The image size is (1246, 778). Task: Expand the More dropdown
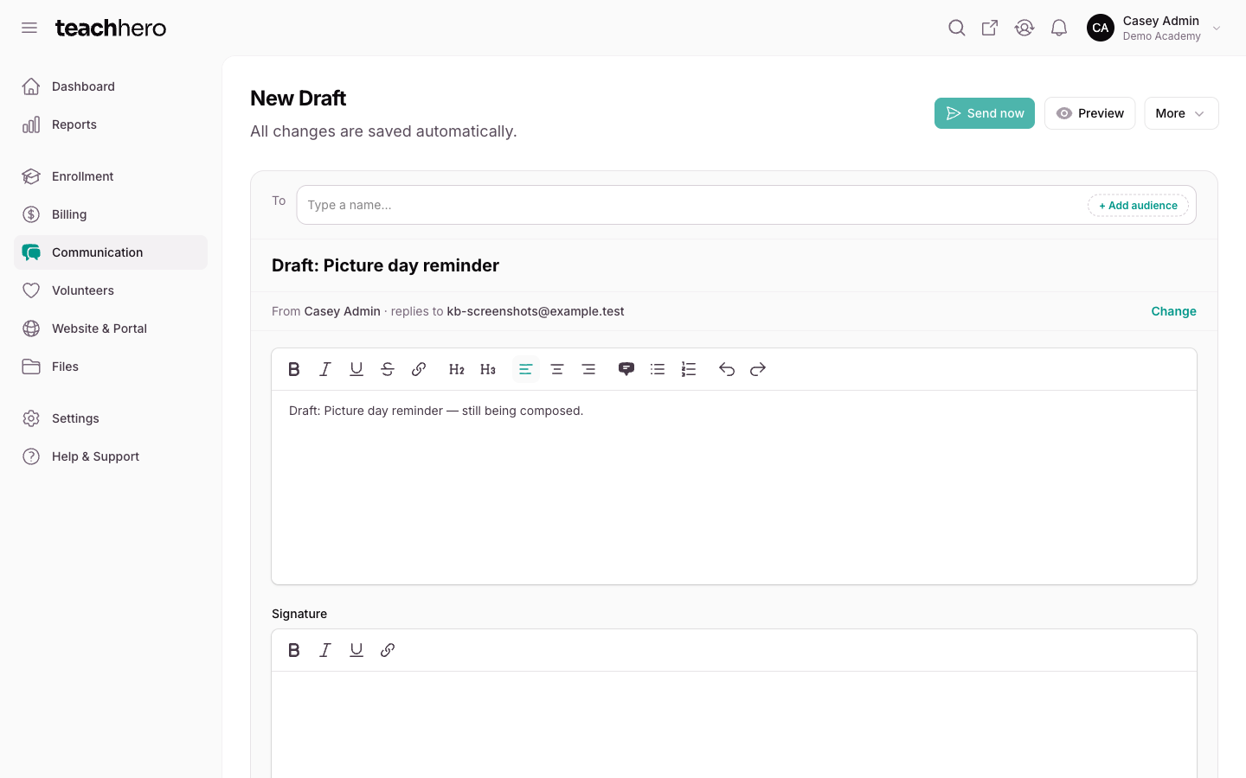(1181, 113)
